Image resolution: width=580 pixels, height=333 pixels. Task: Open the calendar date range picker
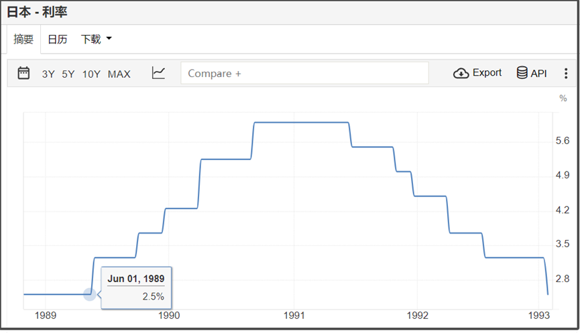[x=23, y=73]
